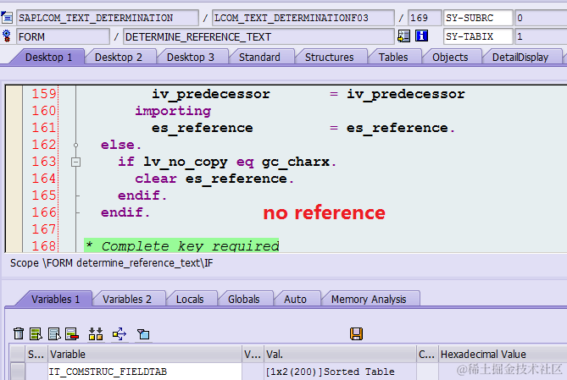The width and height of the screenshot is (567, 380).
Task: Collapse the if block at line 163
Action: pos(75,162)
